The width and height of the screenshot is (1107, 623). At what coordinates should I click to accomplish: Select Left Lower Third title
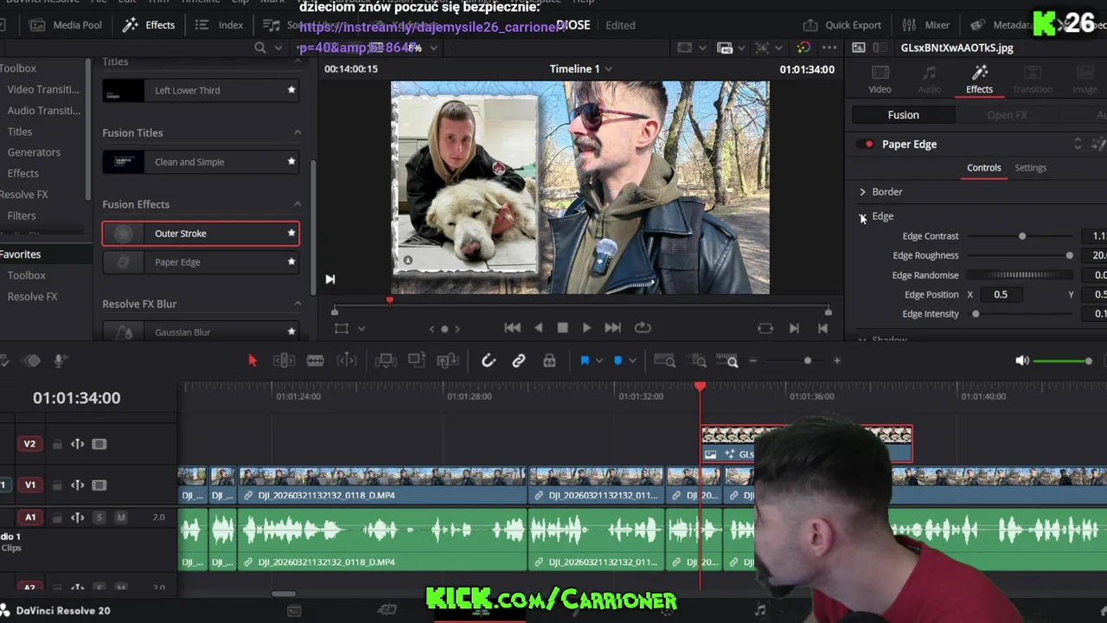point(201,90)
